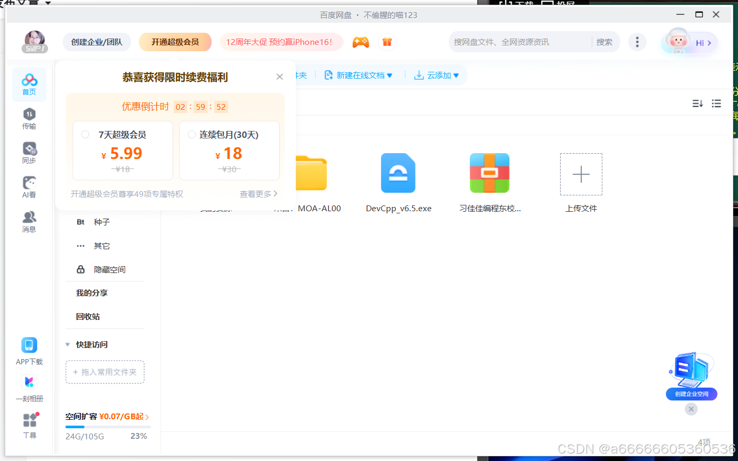738x461 pixels.
Task: Open the game controller icon
Action: [x=361, y=42]
